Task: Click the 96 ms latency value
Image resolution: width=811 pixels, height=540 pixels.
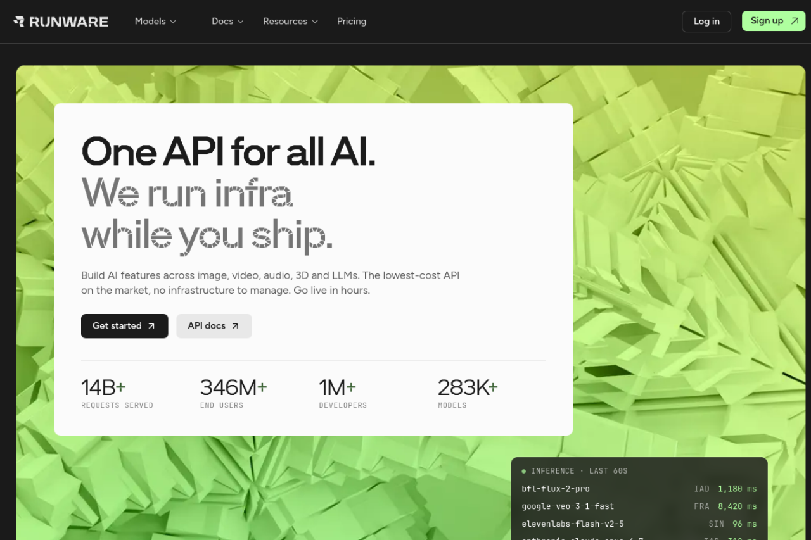Action: coord(744,524)
